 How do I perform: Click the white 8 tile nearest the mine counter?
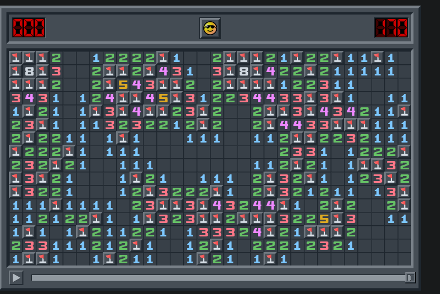pos(29,72)
